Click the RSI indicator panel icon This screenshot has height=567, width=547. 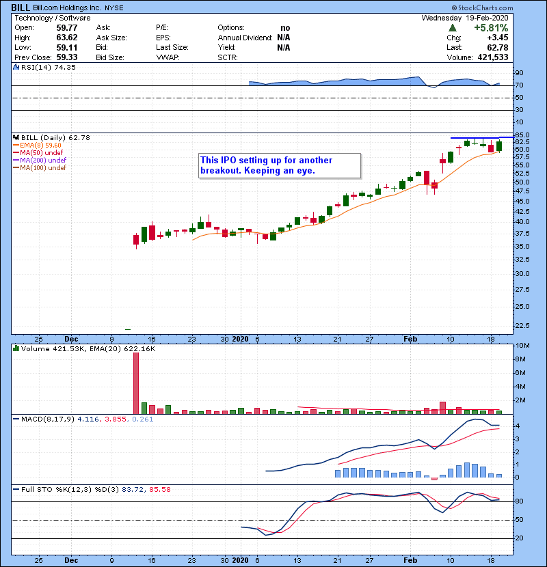(x=16, y=67)
